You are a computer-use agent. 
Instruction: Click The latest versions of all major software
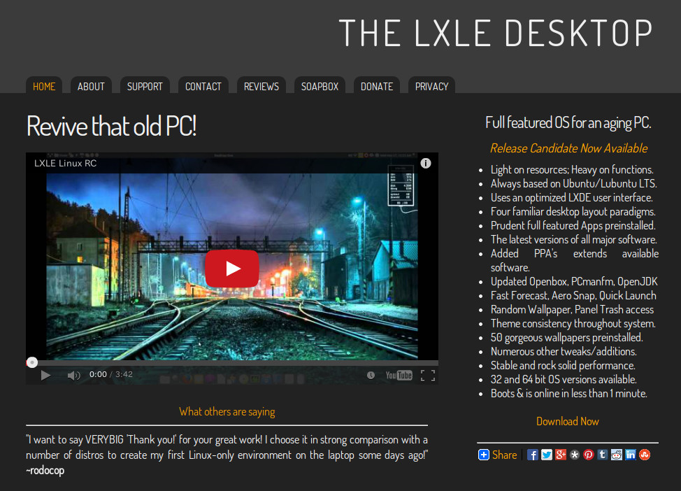(574, 239)
